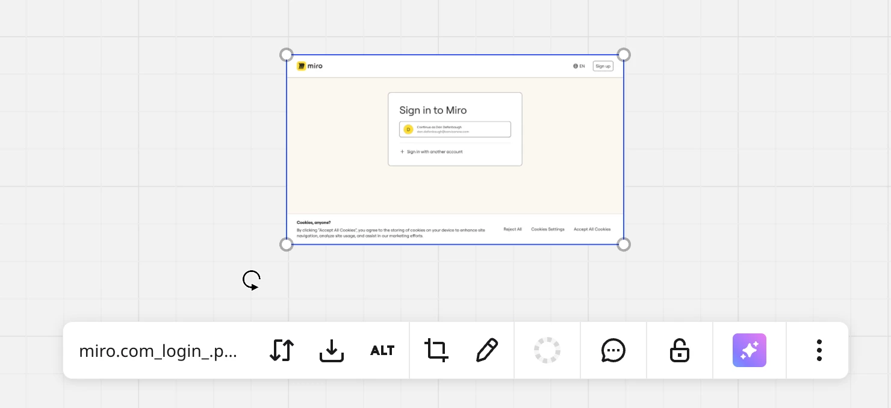Click the rotate handle below the image
The width and height of the screenshot is (891, 408).
coord(251,280)
